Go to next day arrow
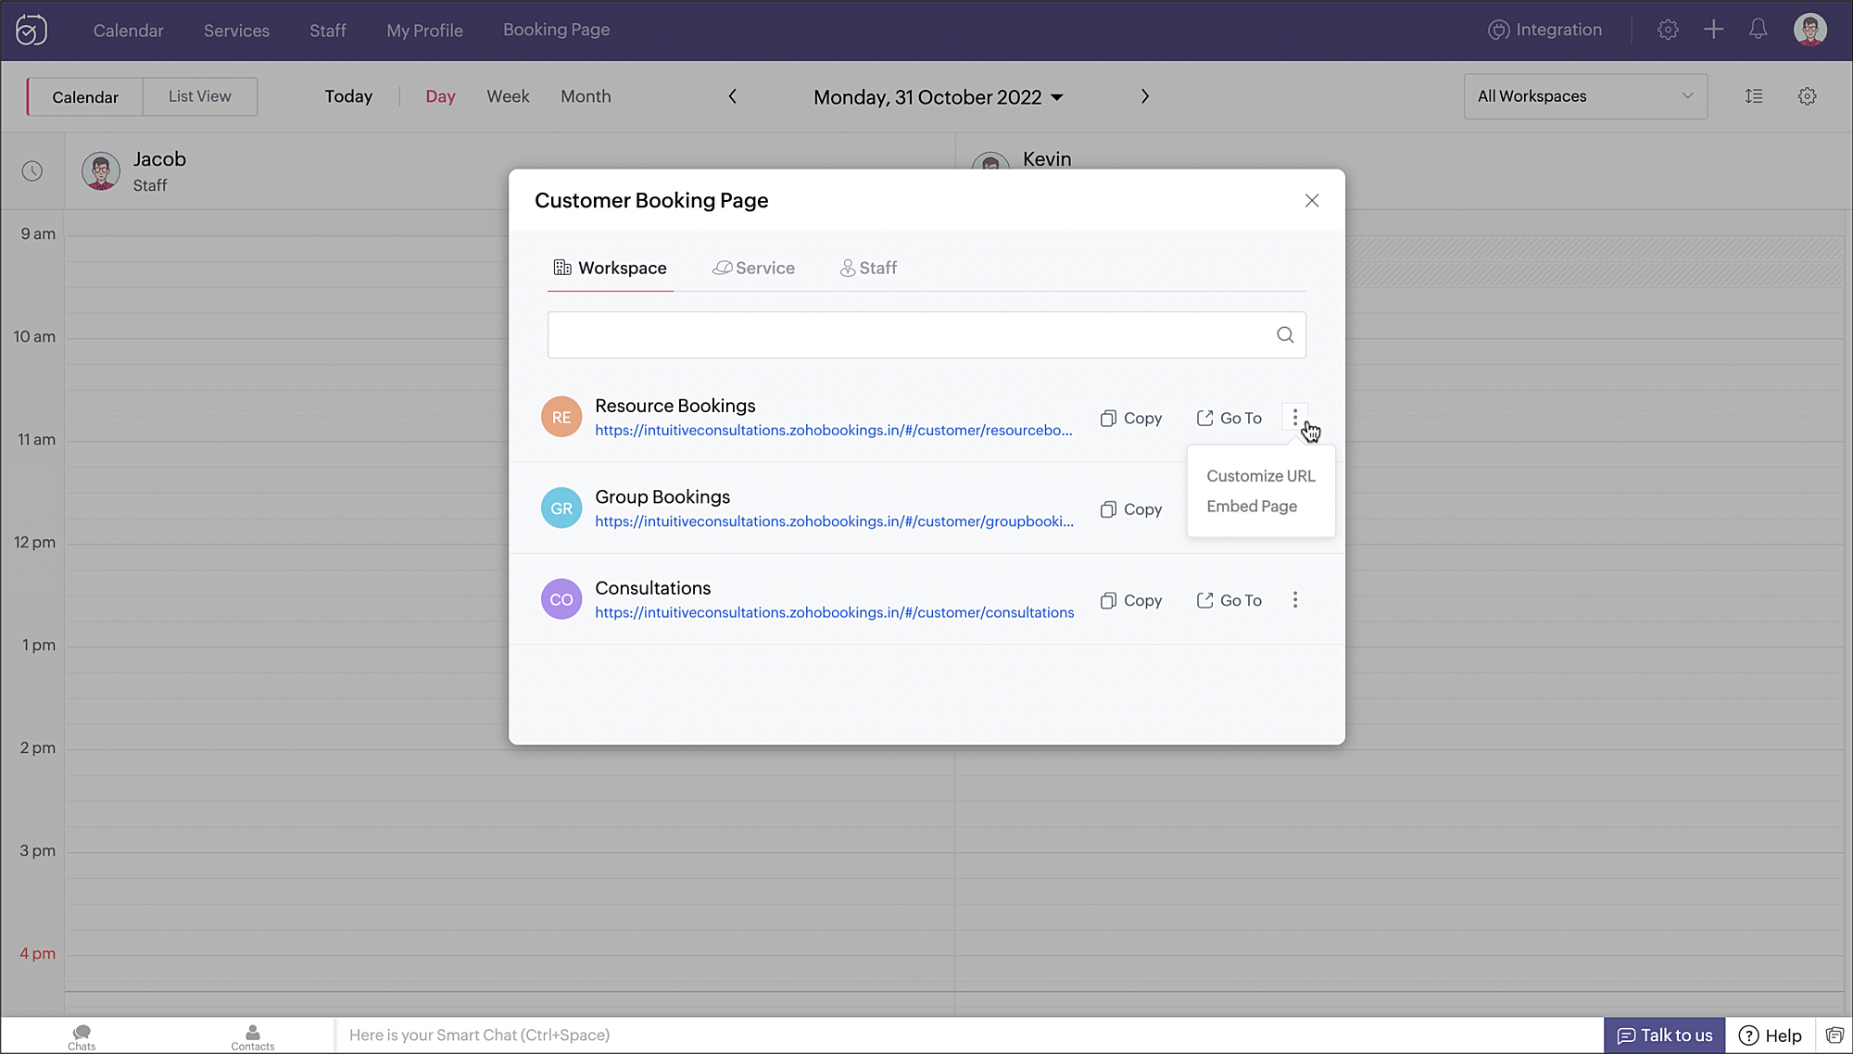The image size is (1853, 1054). [1144, 96]
